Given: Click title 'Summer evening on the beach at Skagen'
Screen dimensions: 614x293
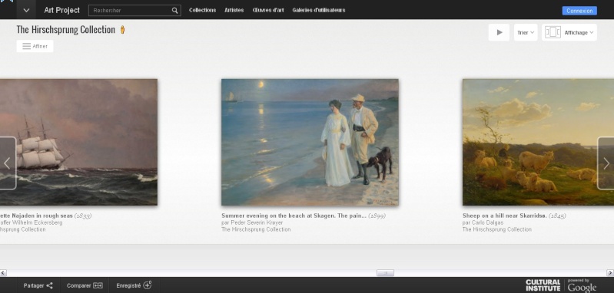Looking at the screenshot, I should 294,216.
